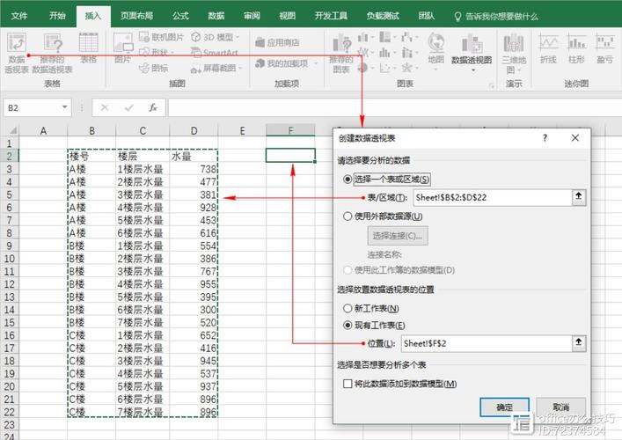Click cell containing 楼号 header
The width and height of the screenshot is (622, 440).
[x=91, y=156]
